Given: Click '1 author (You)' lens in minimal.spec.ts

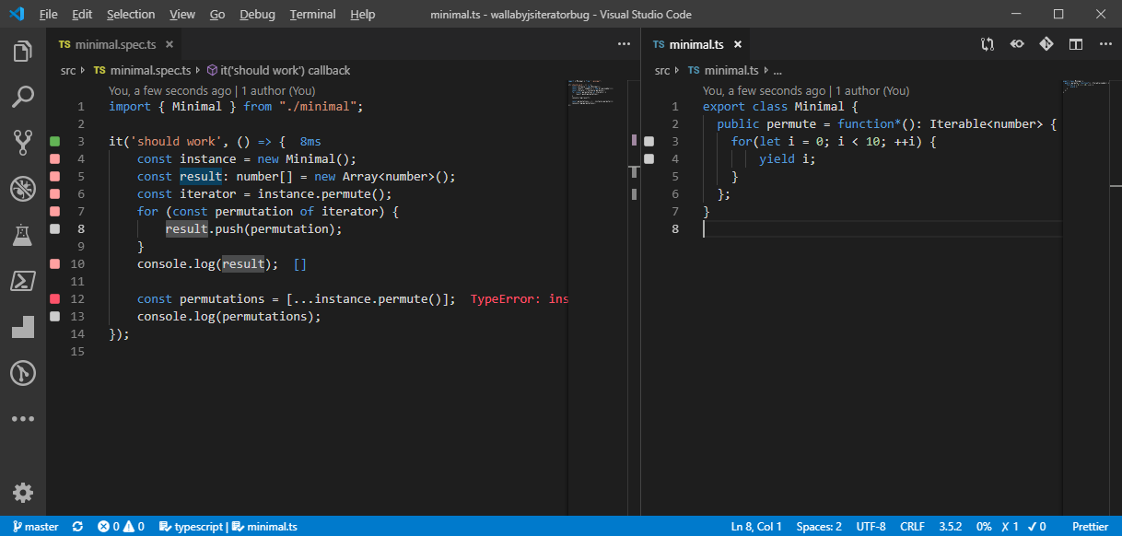Looking at the screenshot, I should pyautogui.click(x=278, y=90).
